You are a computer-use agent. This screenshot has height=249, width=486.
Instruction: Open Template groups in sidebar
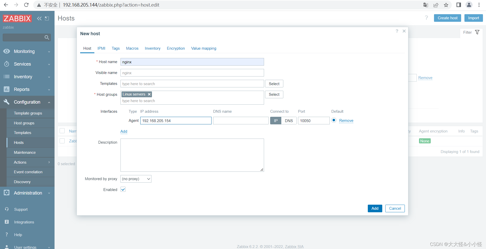coord(30,113)
